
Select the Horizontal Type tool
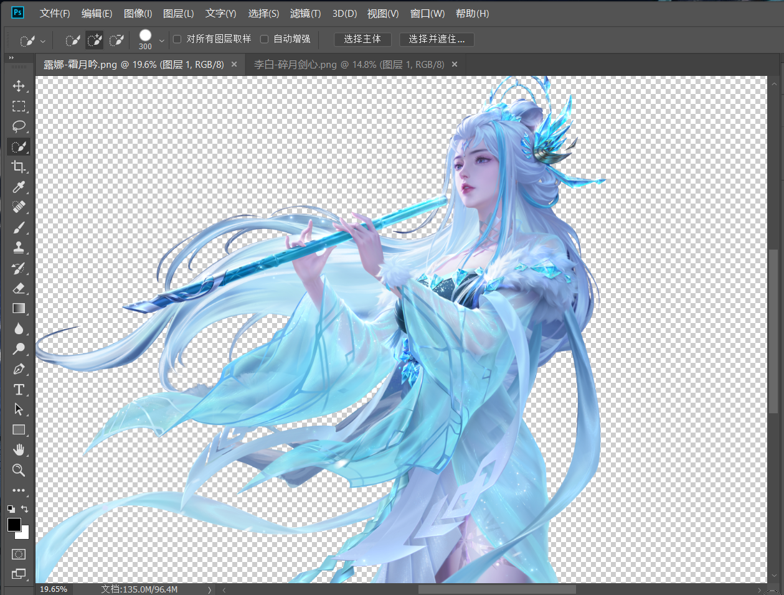[19, 390]
